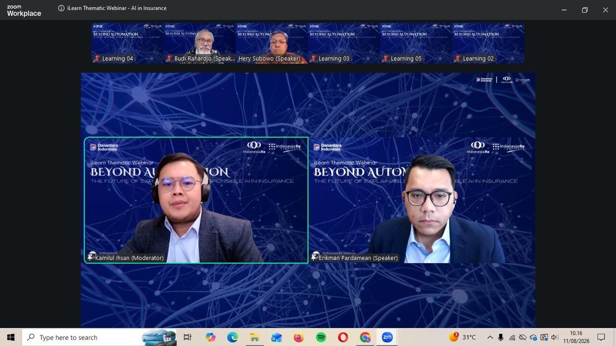The image size is (616, 346).
Task: Select Budi Rahardjo speaker thumbnail
Action: 200,43
